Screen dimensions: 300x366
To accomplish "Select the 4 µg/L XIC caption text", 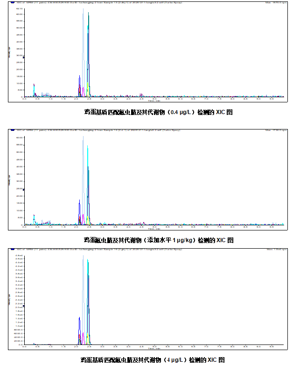I will point(153,360).
